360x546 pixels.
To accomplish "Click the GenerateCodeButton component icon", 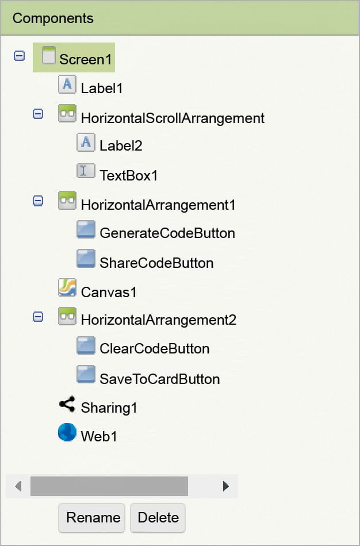I will tap(86, 230).
